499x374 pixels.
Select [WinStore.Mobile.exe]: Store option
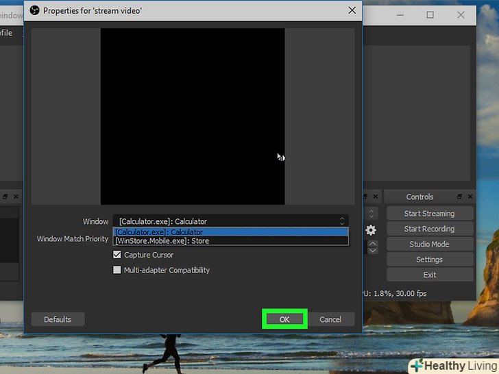230,241
